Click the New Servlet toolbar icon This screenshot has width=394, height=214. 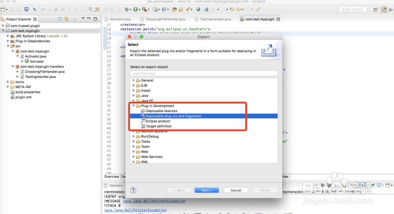164,9
